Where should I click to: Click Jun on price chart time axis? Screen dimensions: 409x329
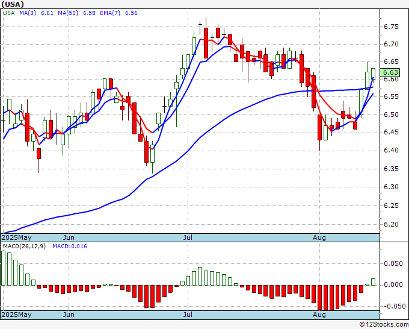tap(69, 237)
